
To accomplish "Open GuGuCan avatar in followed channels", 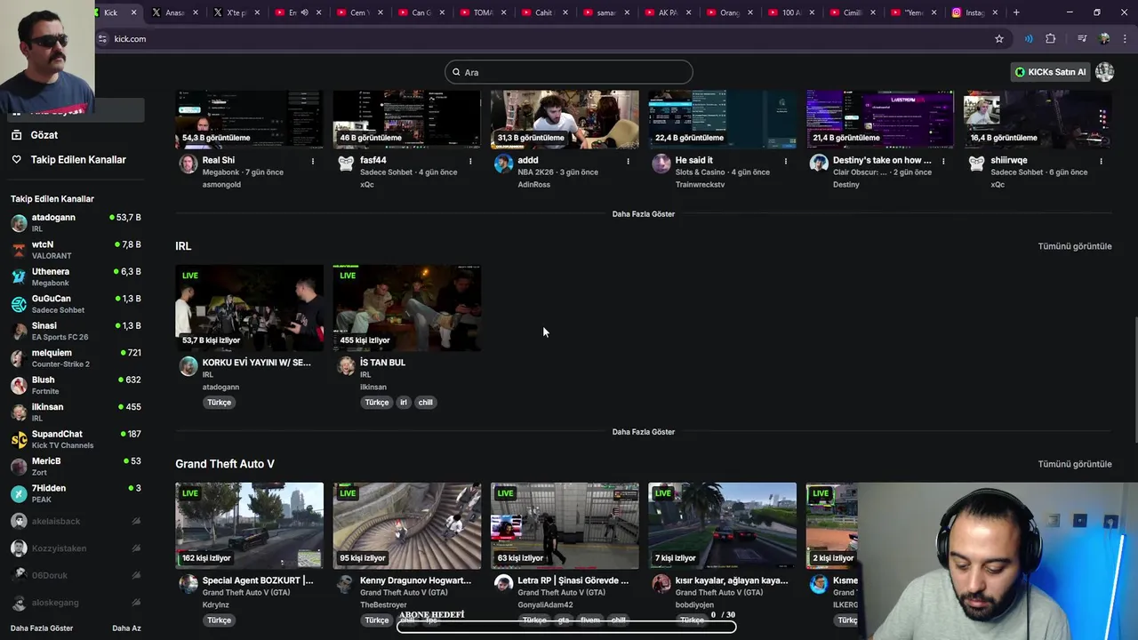I will pos(19,304).
